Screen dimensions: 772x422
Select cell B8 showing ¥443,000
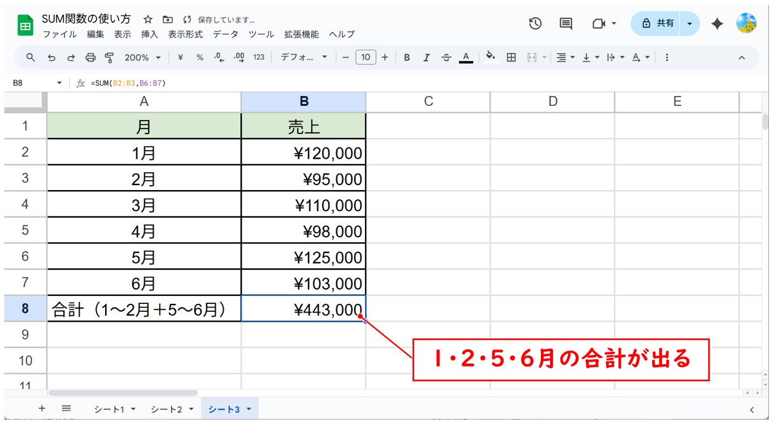tap(303, 309)
